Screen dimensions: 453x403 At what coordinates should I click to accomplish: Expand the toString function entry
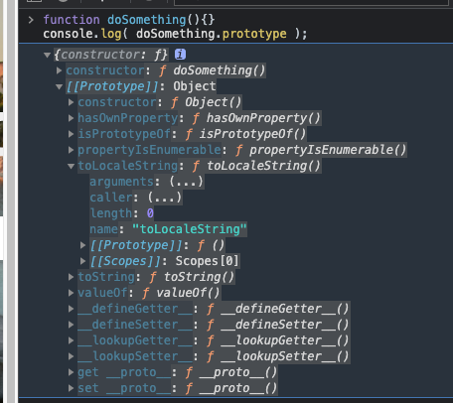(71, 277)
